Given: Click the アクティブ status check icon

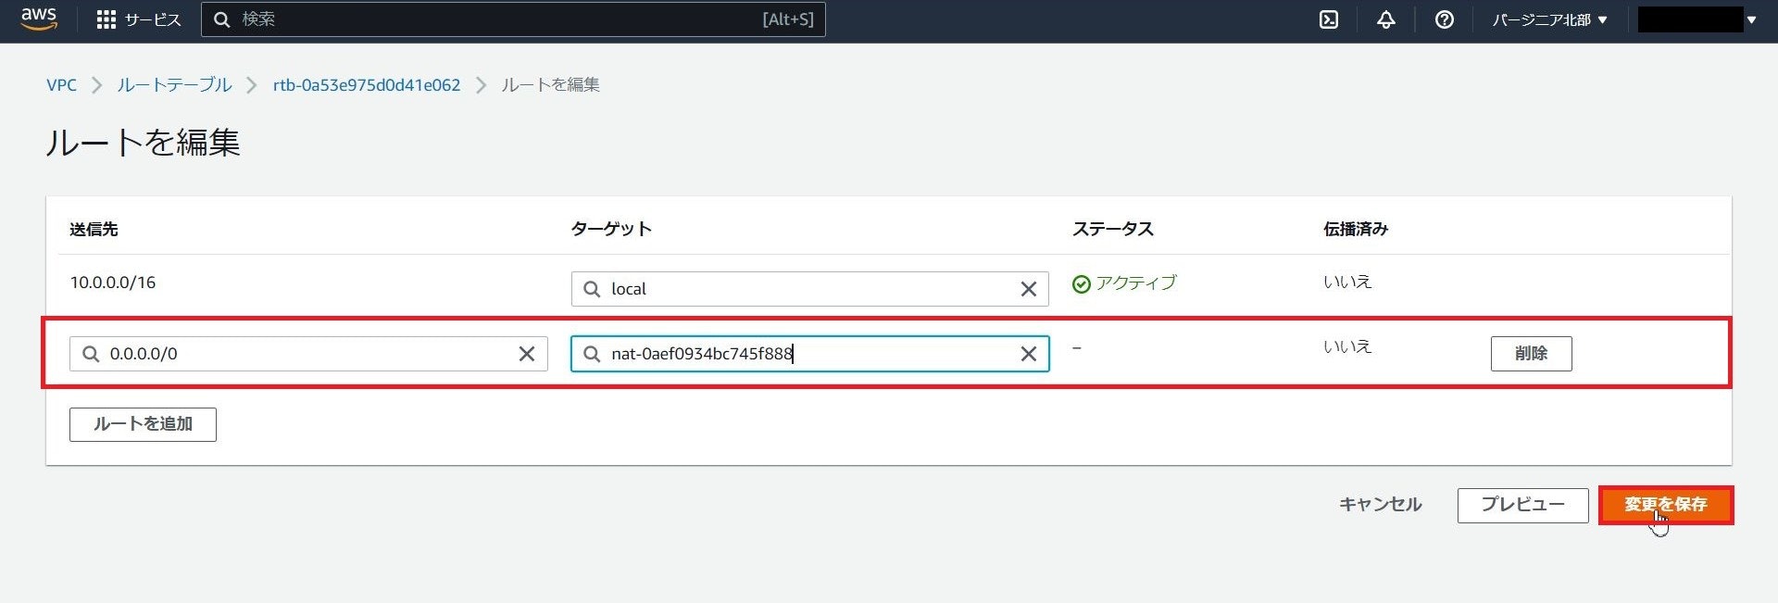Looking at the screenshot, I should (1081, 284).
